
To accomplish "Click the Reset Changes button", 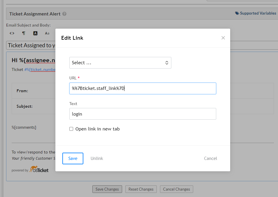I will pos(141,189).
